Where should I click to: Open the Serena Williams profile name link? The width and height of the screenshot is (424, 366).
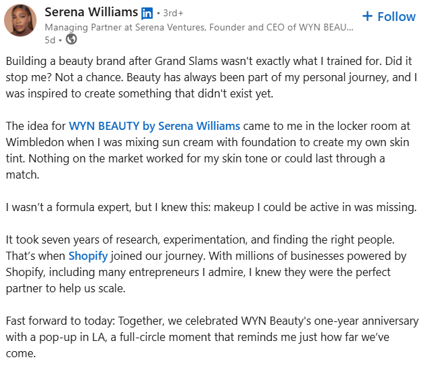[91, 12]
